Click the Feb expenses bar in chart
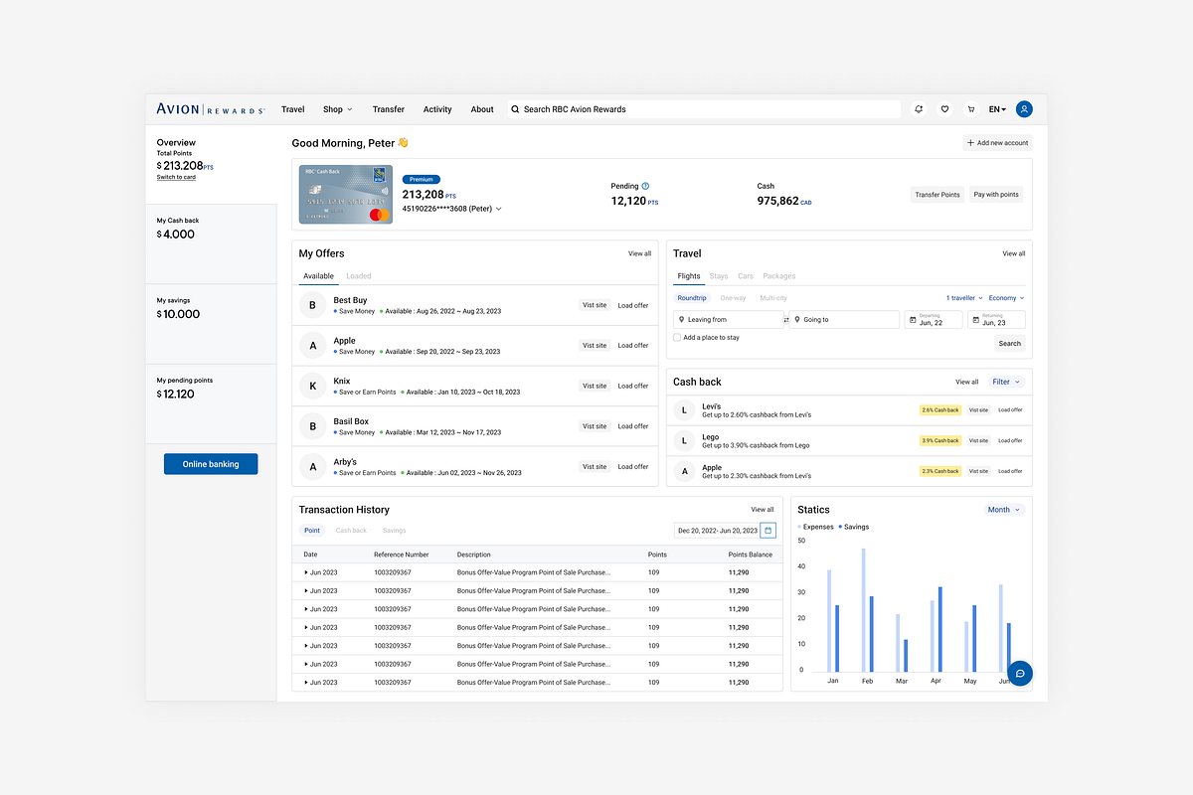Viewport: 1193px width, 795px height. pyautogui.click(x=864, y=610)
